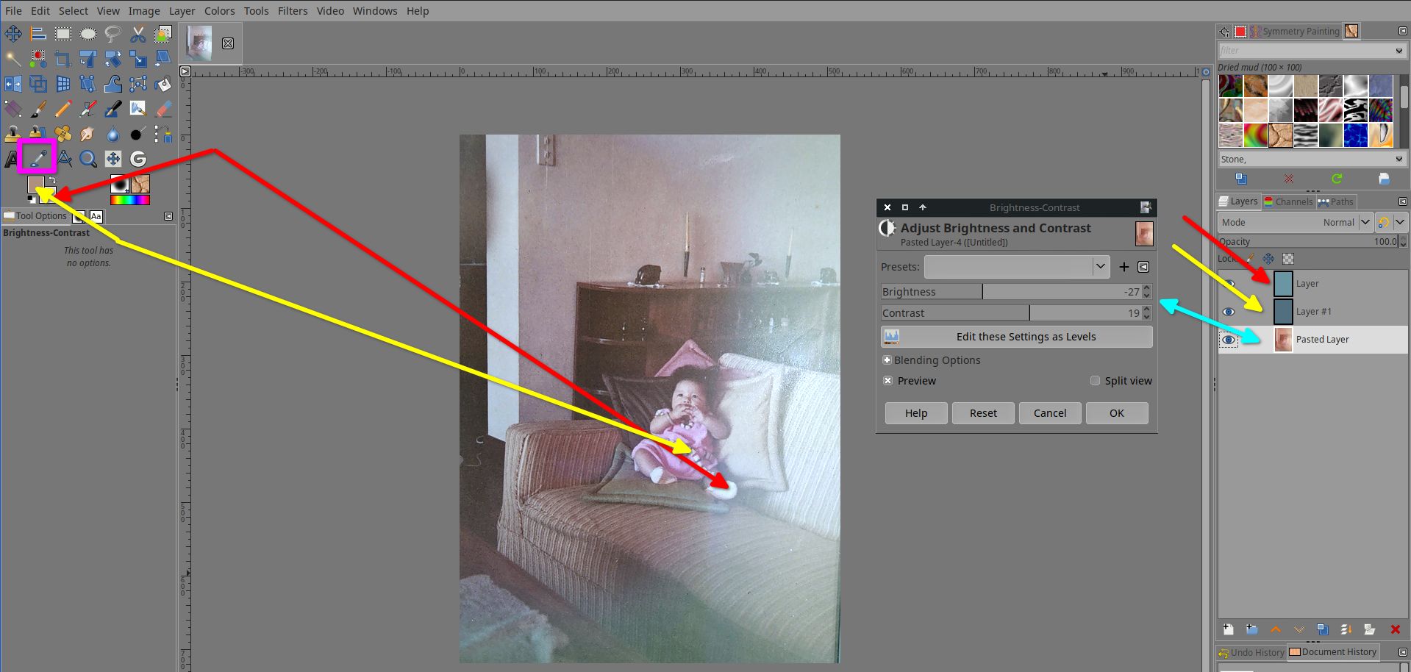Click Edit these Settings as Levels
Image resolution: width=1411 pixels, height=672 pixels.
[x=1016, y=337]
